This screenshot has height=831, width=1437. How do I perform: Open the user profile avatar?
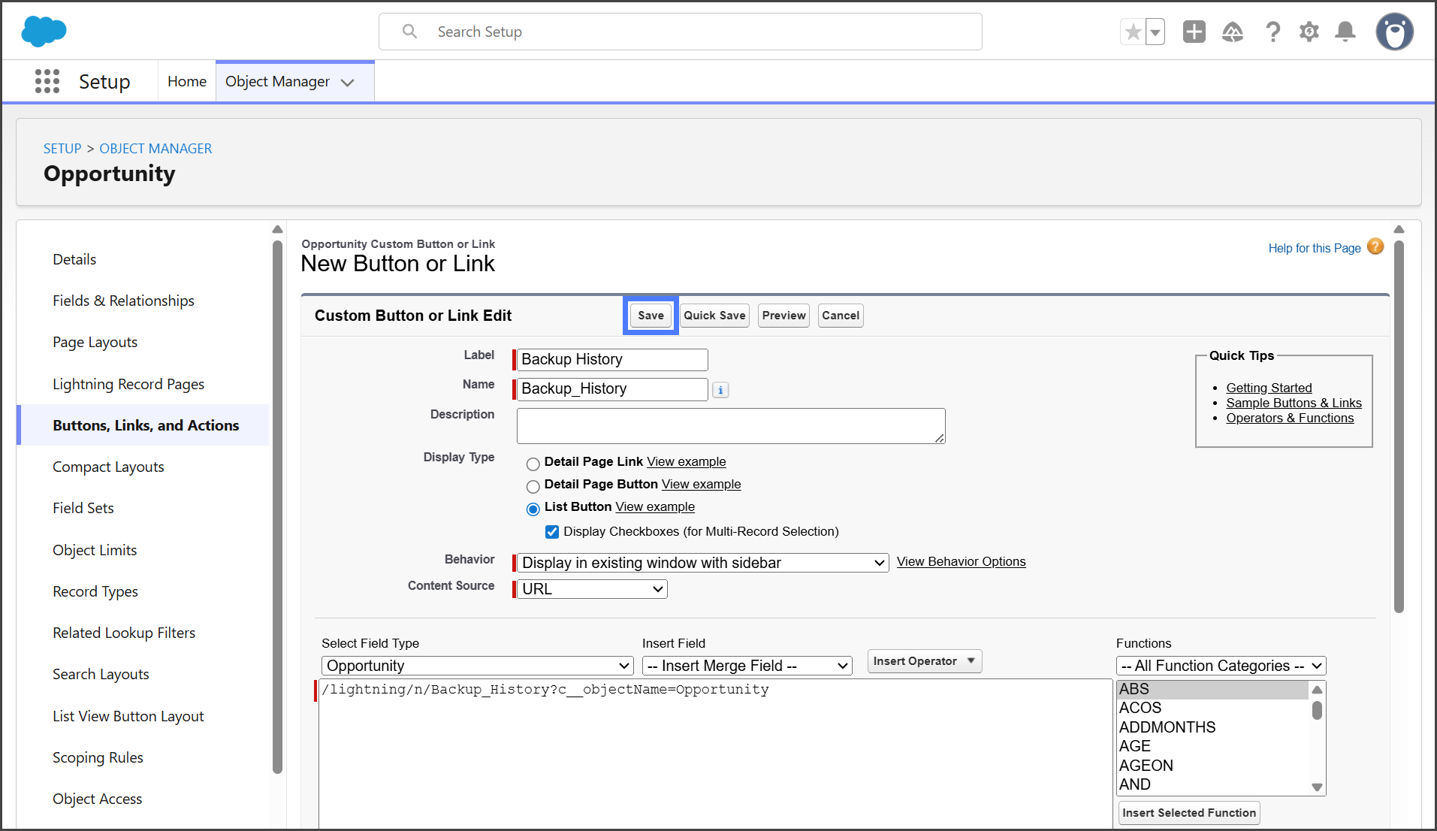click(x=1394, y=32)
